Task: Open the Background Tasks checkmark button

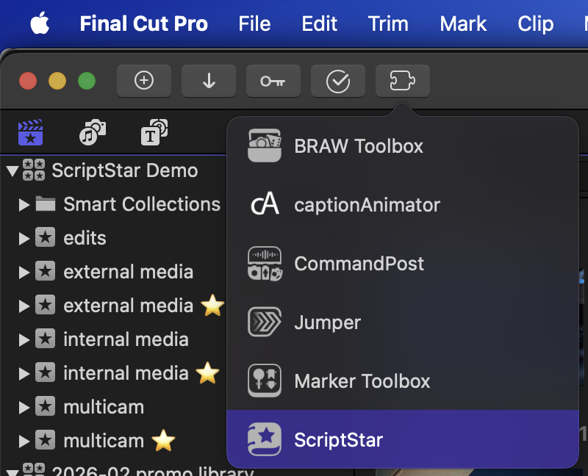Action: coord(337,81)
